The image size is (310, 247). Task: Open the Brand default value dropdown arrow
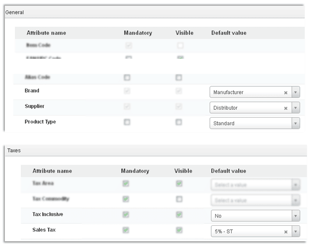point(296,93)
